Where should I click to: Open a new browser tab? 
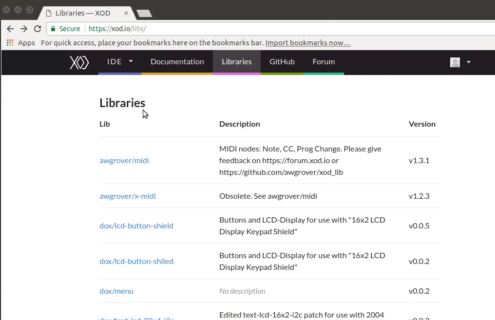point(144,13)
